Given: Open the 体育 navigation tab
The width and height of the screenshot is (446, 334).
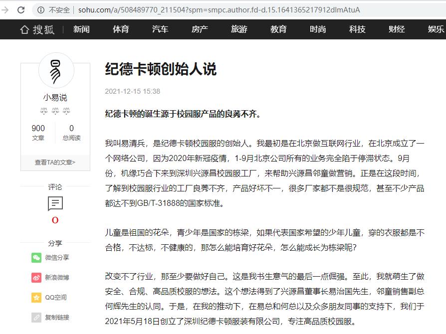Looking at the screenshot, I should (x=121, y=29).
